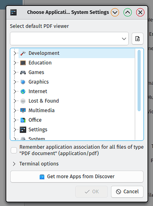The image size is (153, 206).
Task: Select the Graphics row text
Action: (x=39, y=82)
